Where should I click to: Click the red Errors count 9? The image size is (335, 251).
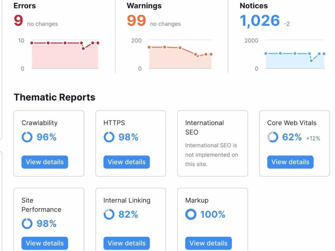(x=18, y=20)
